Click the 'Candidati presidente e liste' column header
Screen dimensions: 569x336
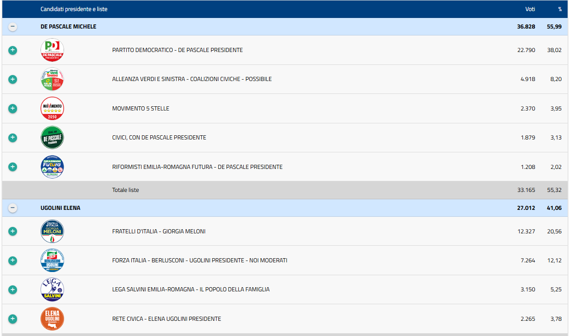click(74, 9)
